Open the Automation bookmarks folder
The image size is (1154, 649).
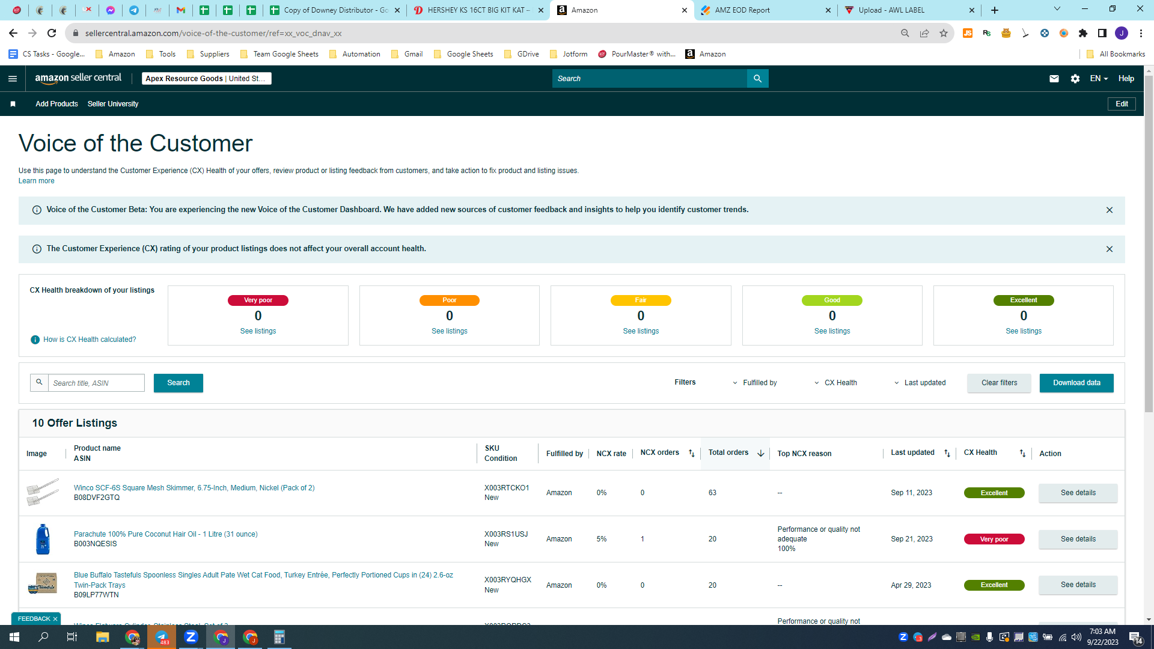[355, 54]
